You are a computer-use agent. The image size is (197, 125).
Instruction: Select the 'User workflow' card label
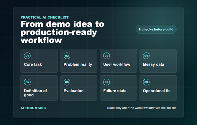117,64
